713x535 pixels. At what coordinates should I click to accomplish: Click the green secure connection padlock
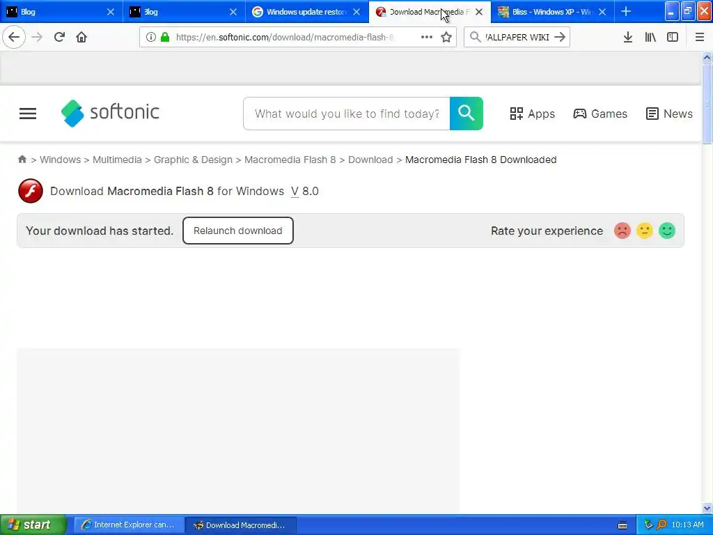pos(165,38)
